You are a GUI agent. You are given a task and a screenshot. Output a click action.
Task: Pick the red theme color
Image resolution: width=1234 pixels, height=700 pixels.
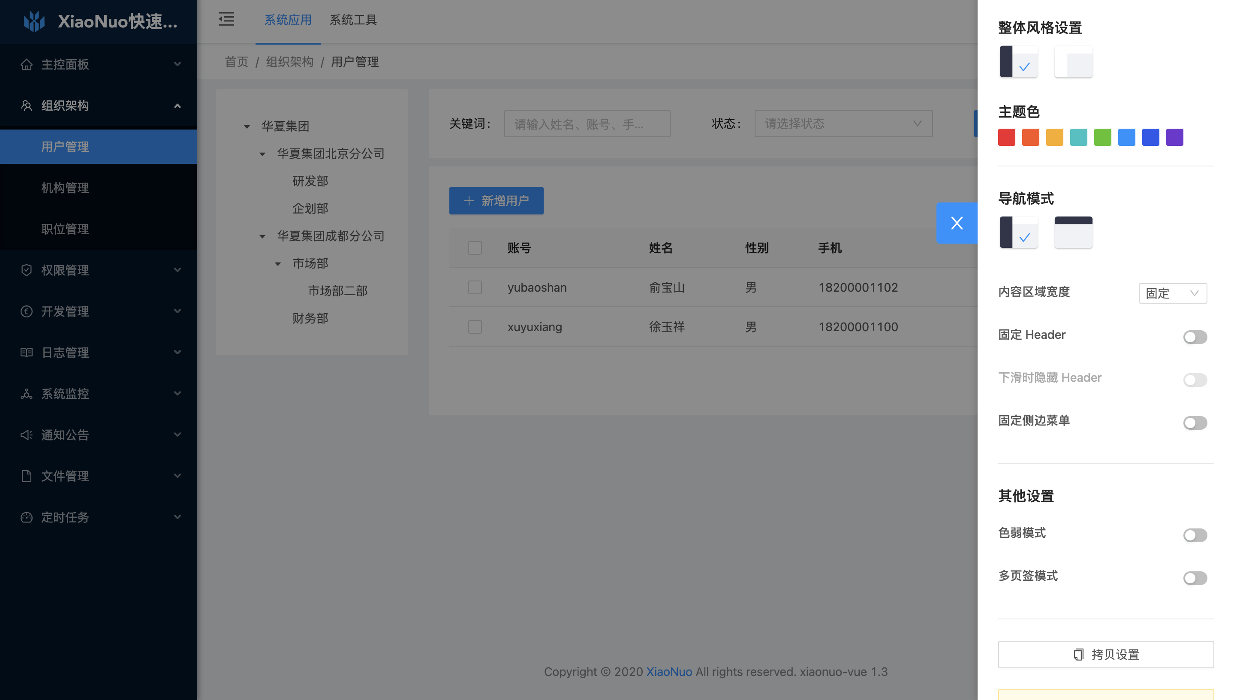click(x=1007, y=137)
